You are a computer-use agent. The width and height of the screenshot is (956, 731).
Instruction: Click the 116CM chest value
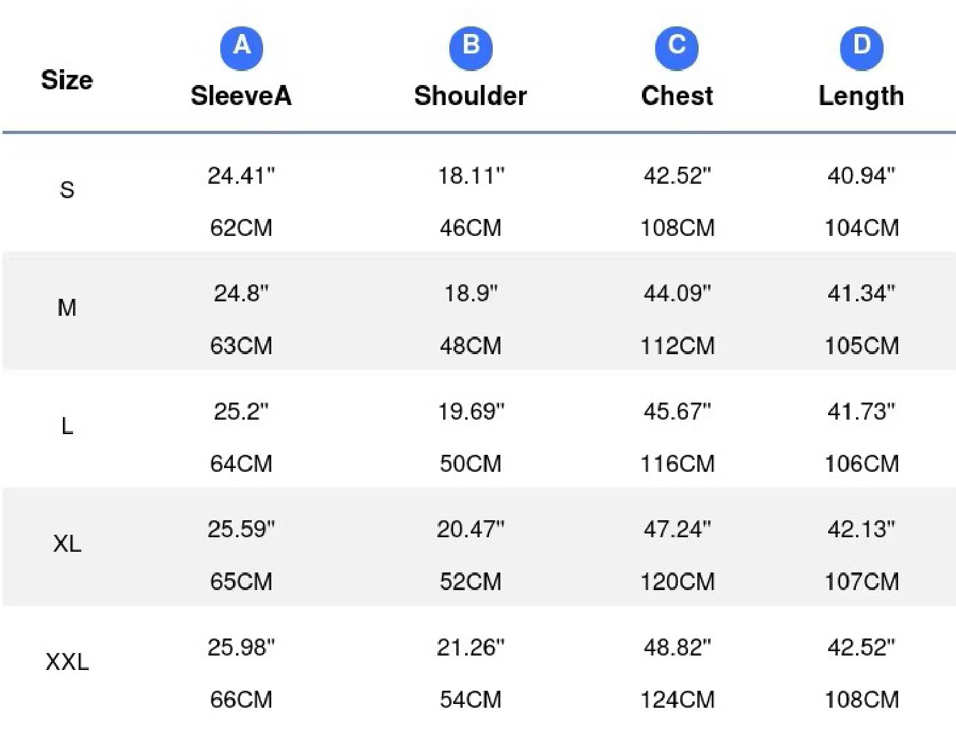(677, 464)
